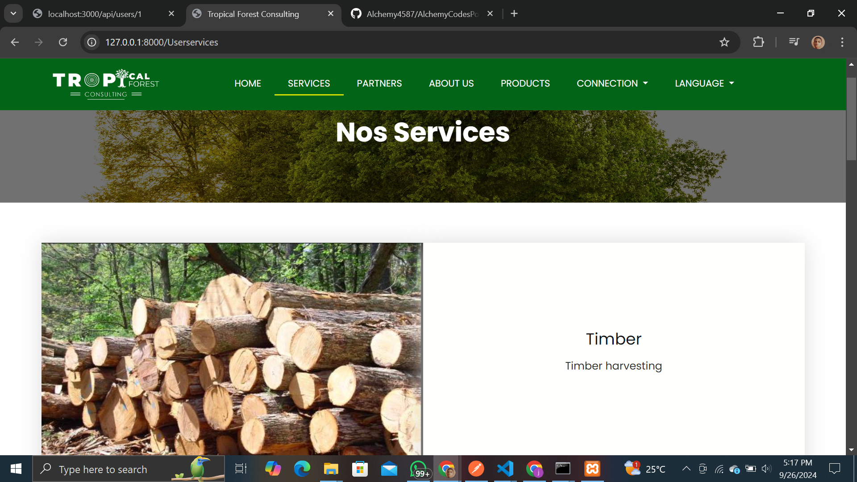
Task: Switch to the localhost:3000/api/users/1 tab
Action: [95, 14]
